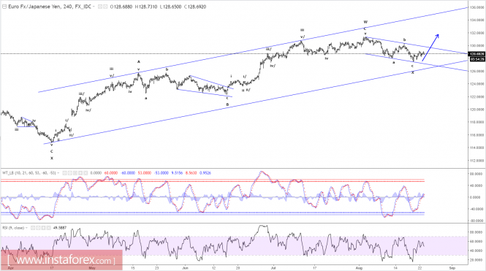Collapse the main chart legend box icon
This screenshot has width=486, height=271.
(4, 7)
